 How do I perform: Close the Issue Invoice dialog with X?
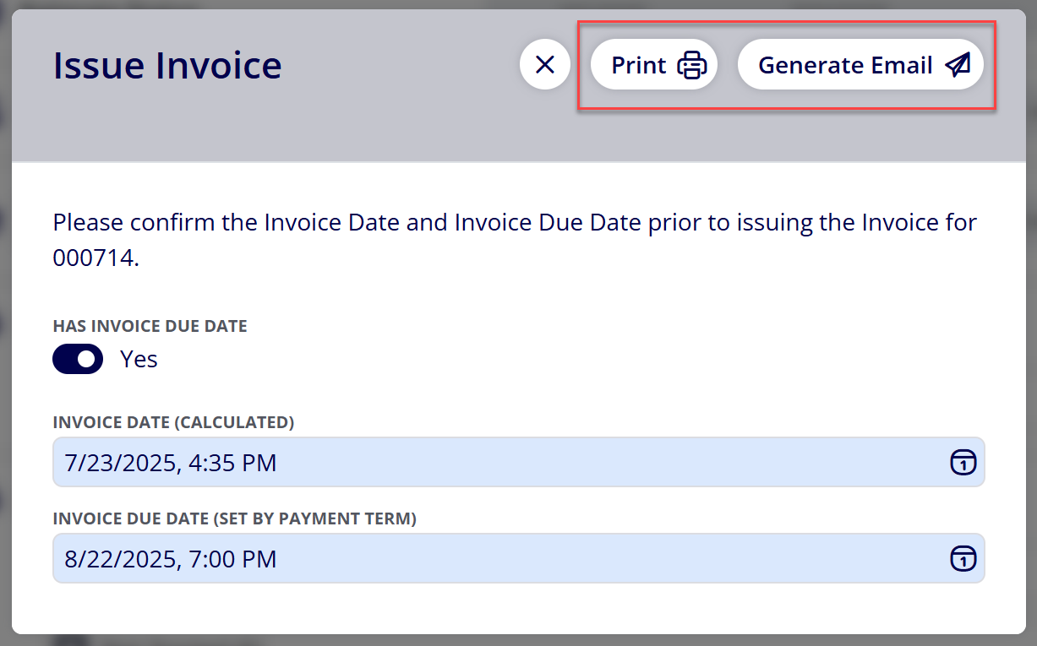pos(545,64)
